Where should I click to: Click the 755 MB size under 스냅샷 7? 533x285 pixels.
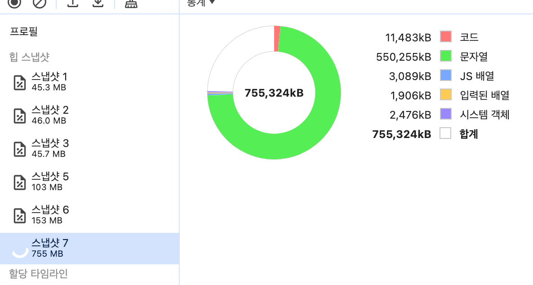[x=47, y=254]
